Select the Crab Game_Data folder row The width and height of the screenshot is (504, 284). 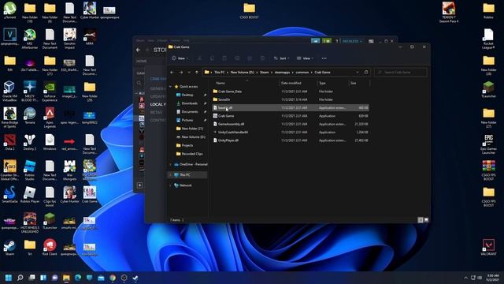(291, 92)
